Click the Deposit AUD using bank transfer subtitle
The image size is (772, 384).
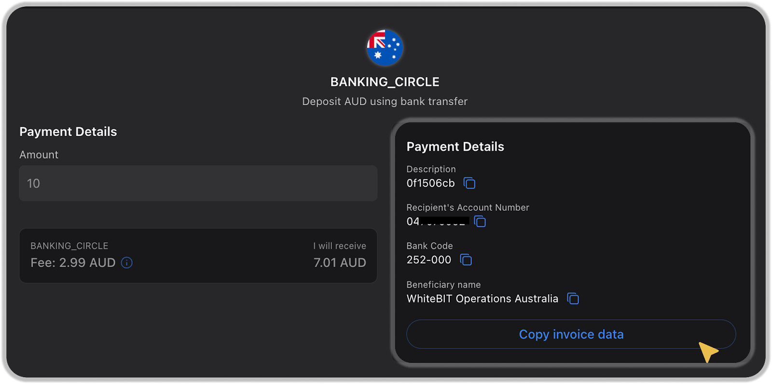pos(385,102)
